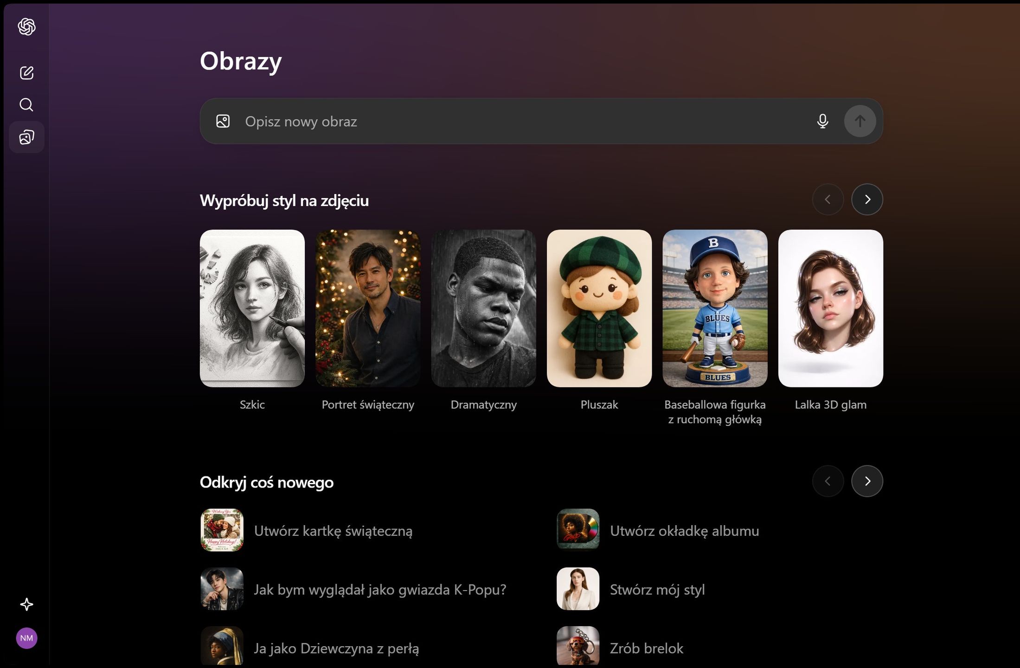Focus the Opisz nowy obraz input field
1020x668 pixels.
tap(524, 122)
